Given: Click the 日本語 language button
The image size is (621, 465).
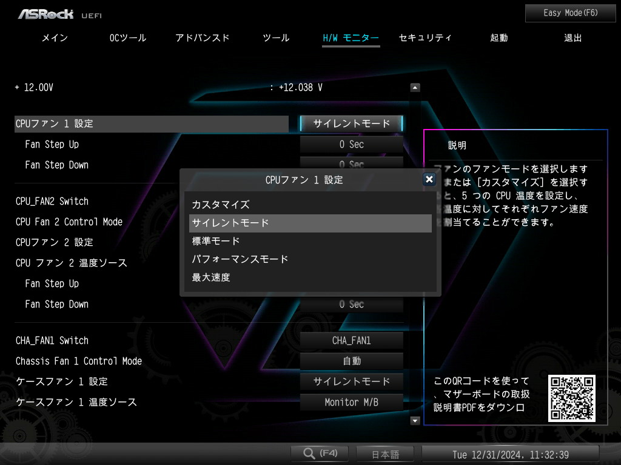Looking at the screenshot, I should pyautogui.click(x=385, y=454).
